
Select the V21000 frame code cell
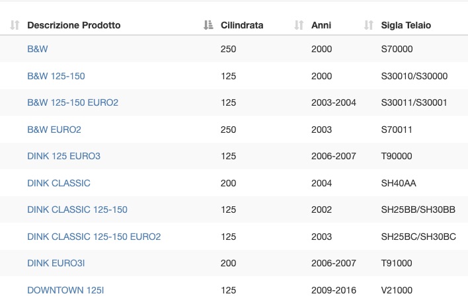(x=397, y=290)
